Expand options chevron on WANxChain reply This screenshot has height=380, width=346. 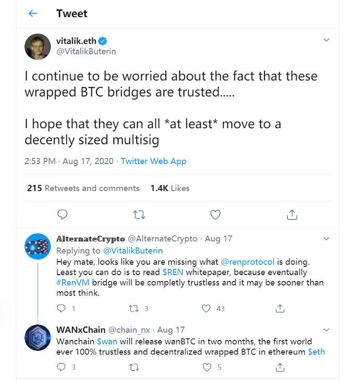coord(326,330)
